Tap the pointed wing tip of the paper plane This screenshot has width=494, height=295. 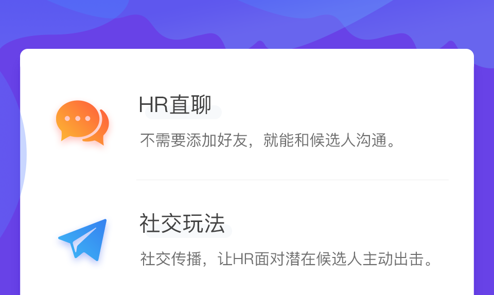(x=104, y=222)
